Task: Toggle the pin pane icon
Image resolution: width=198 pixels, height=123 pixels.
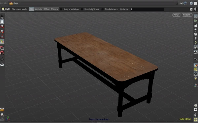Action: 181,3
